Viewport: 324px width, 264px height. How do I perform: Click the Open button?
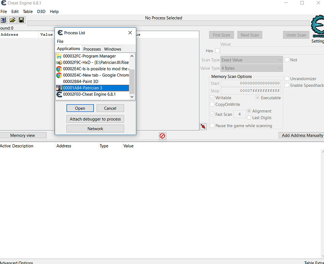pyautogui.click(x=80, y=108)
